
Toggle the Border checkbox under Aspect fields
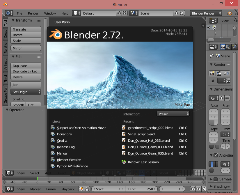[x=211, y=147]
